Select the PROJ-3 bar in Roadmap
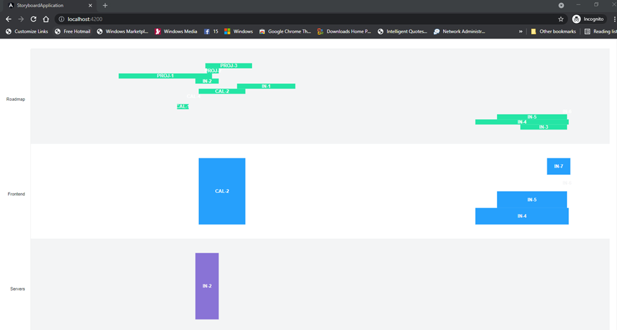This screenshot has height=330, width=617. click(228, 65)
